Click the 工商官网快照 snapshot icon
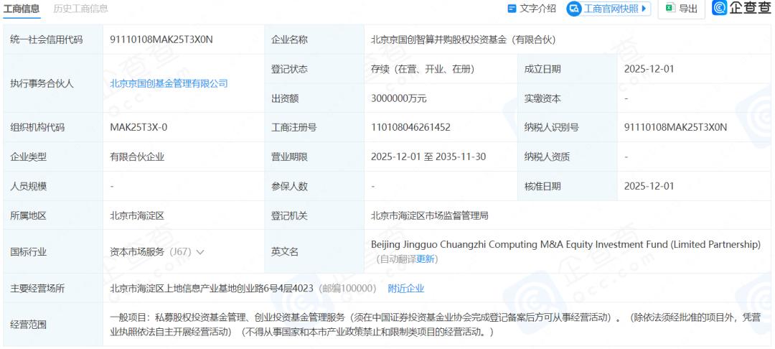 [574, 9]
